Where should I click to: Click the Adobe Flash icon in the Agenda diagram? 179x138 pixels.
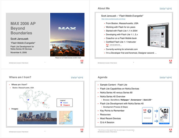coord(149,111)
